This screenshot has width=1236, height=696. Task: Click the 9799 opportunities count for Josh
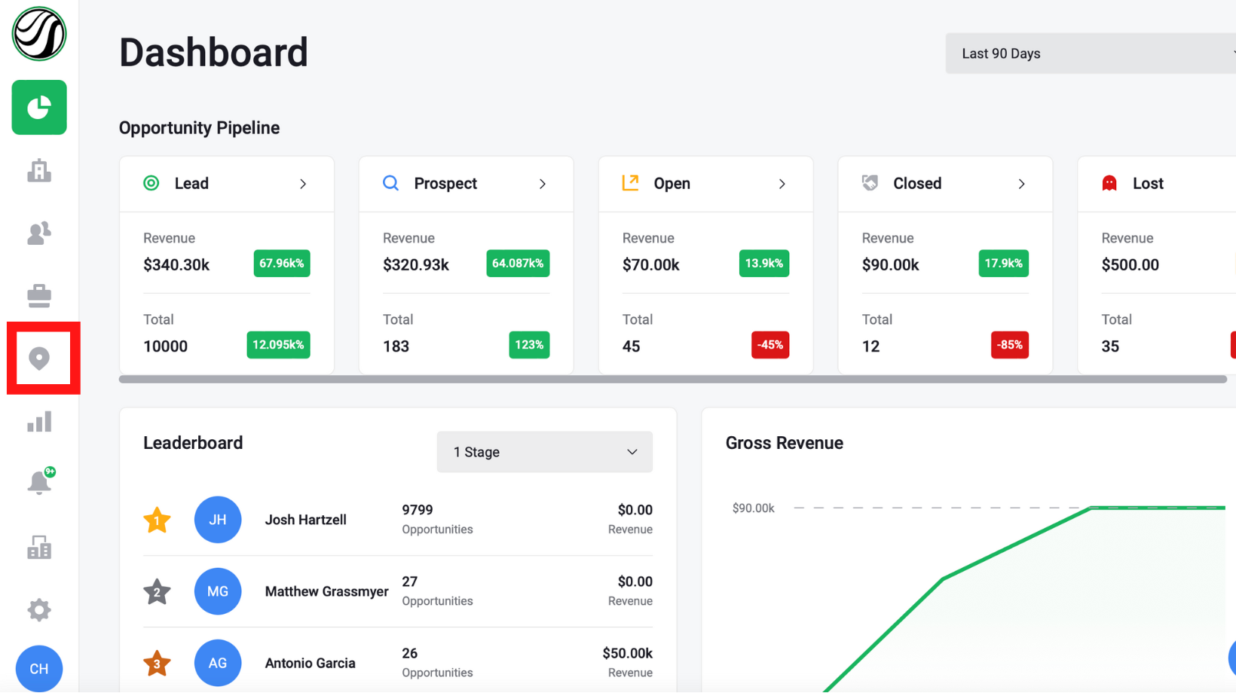tap(418, 510)
